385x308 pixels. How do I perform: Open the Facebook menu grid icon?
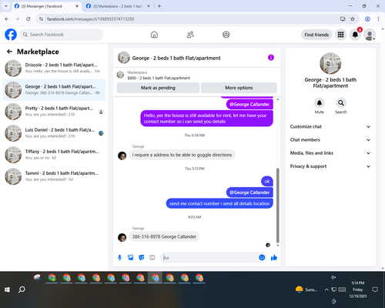[340, 35]
